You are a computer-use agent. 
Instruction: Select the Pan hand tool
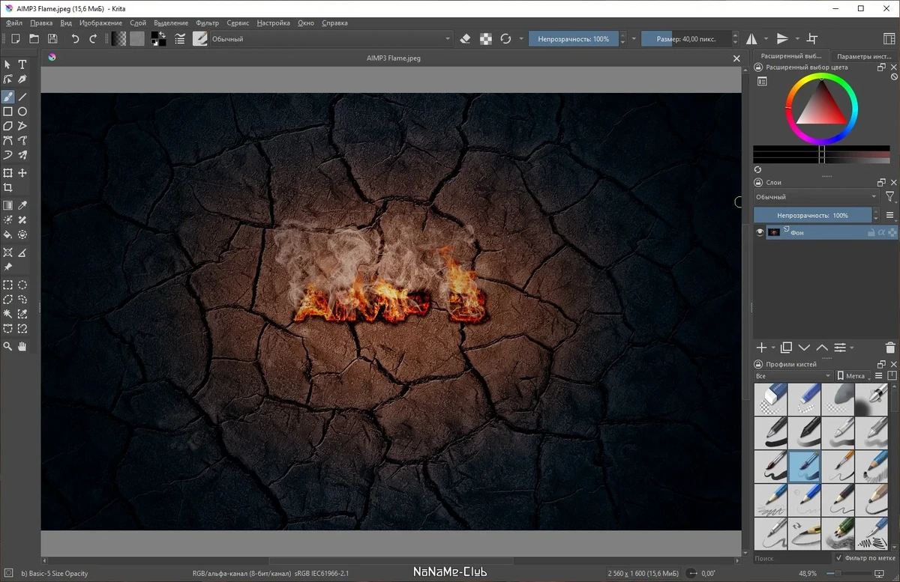22,346
